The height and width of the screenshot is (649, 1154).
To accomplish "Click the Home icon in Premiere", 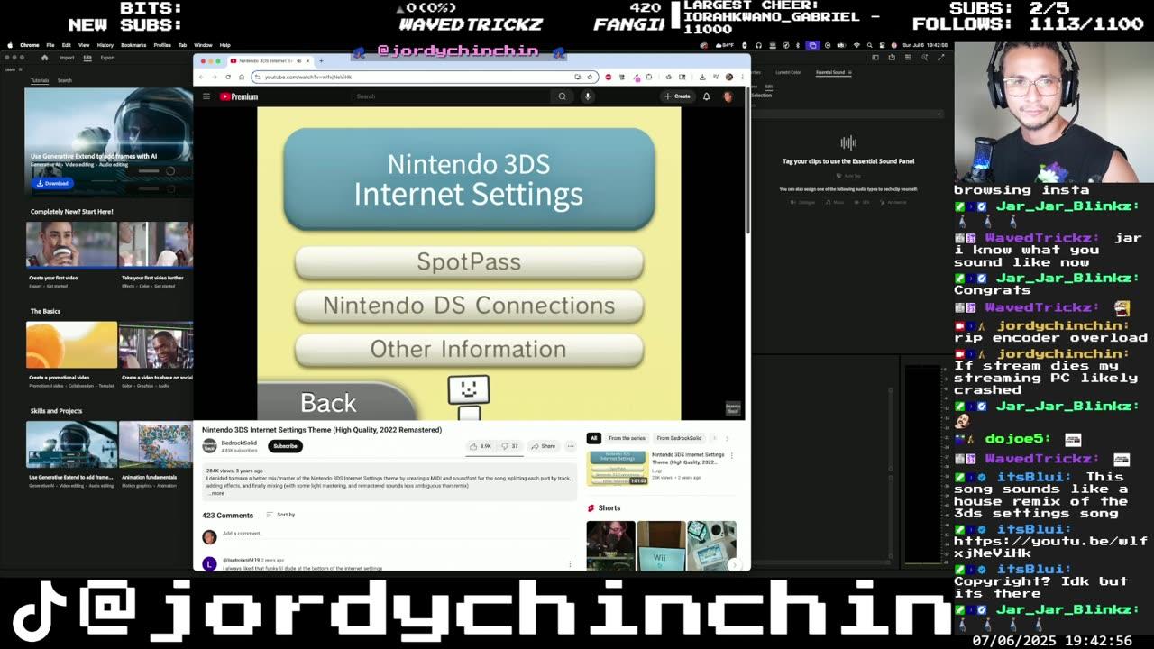I will click(x=44, y=58).
